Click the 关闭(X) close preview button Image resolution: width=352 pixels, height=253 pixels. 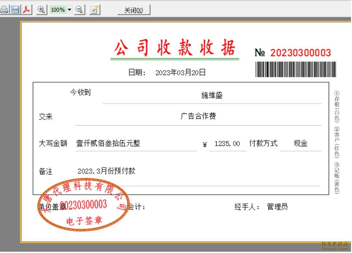click(134, 10)
